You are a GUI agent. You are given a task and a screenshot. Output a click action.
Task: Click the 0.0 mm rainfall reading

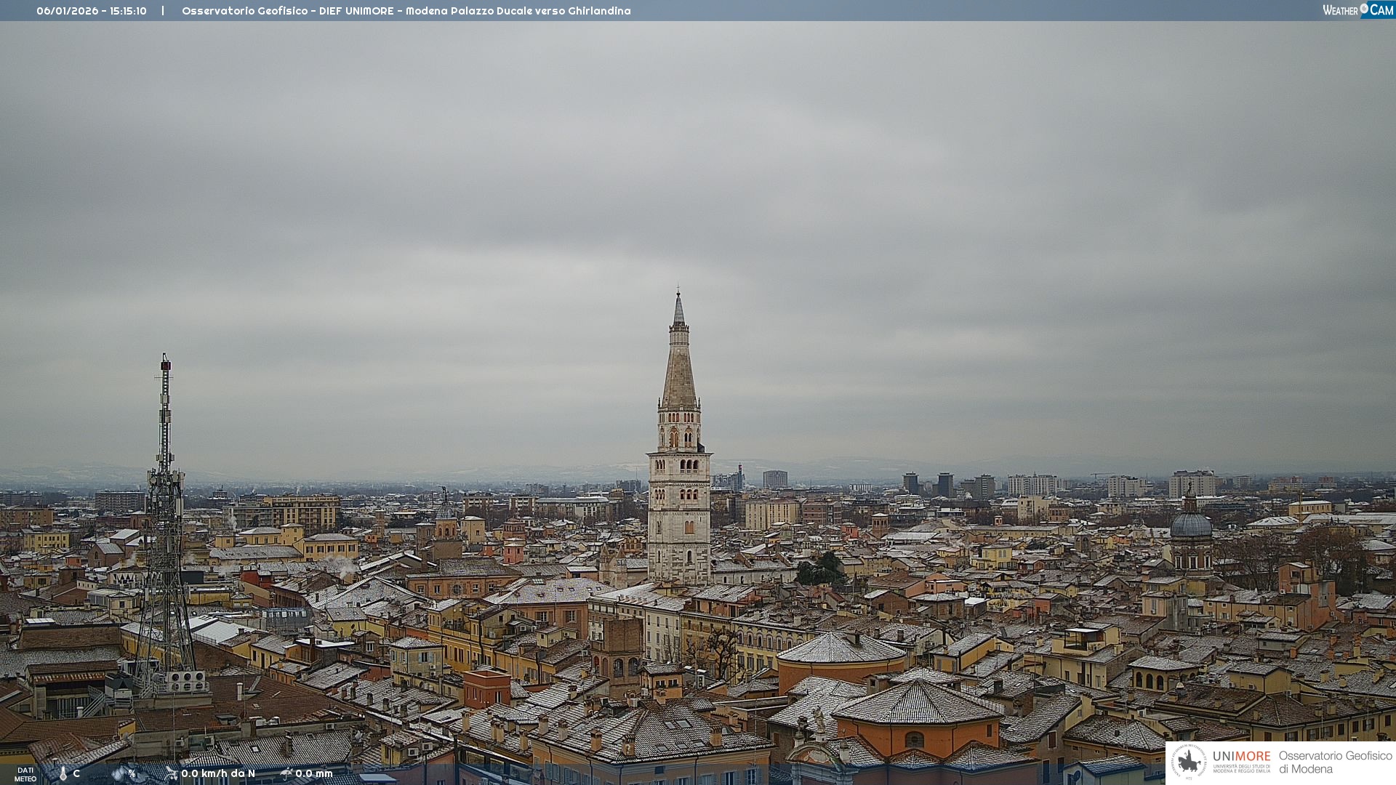pos(314,773)
